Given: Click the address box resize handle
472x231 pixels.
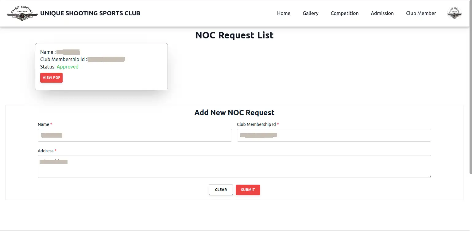Looking at the screenshot, I should tap(429, 176).
